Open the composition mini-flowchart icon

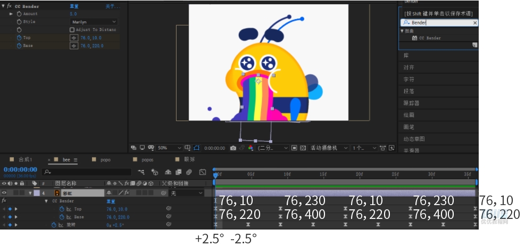(141, 172)
